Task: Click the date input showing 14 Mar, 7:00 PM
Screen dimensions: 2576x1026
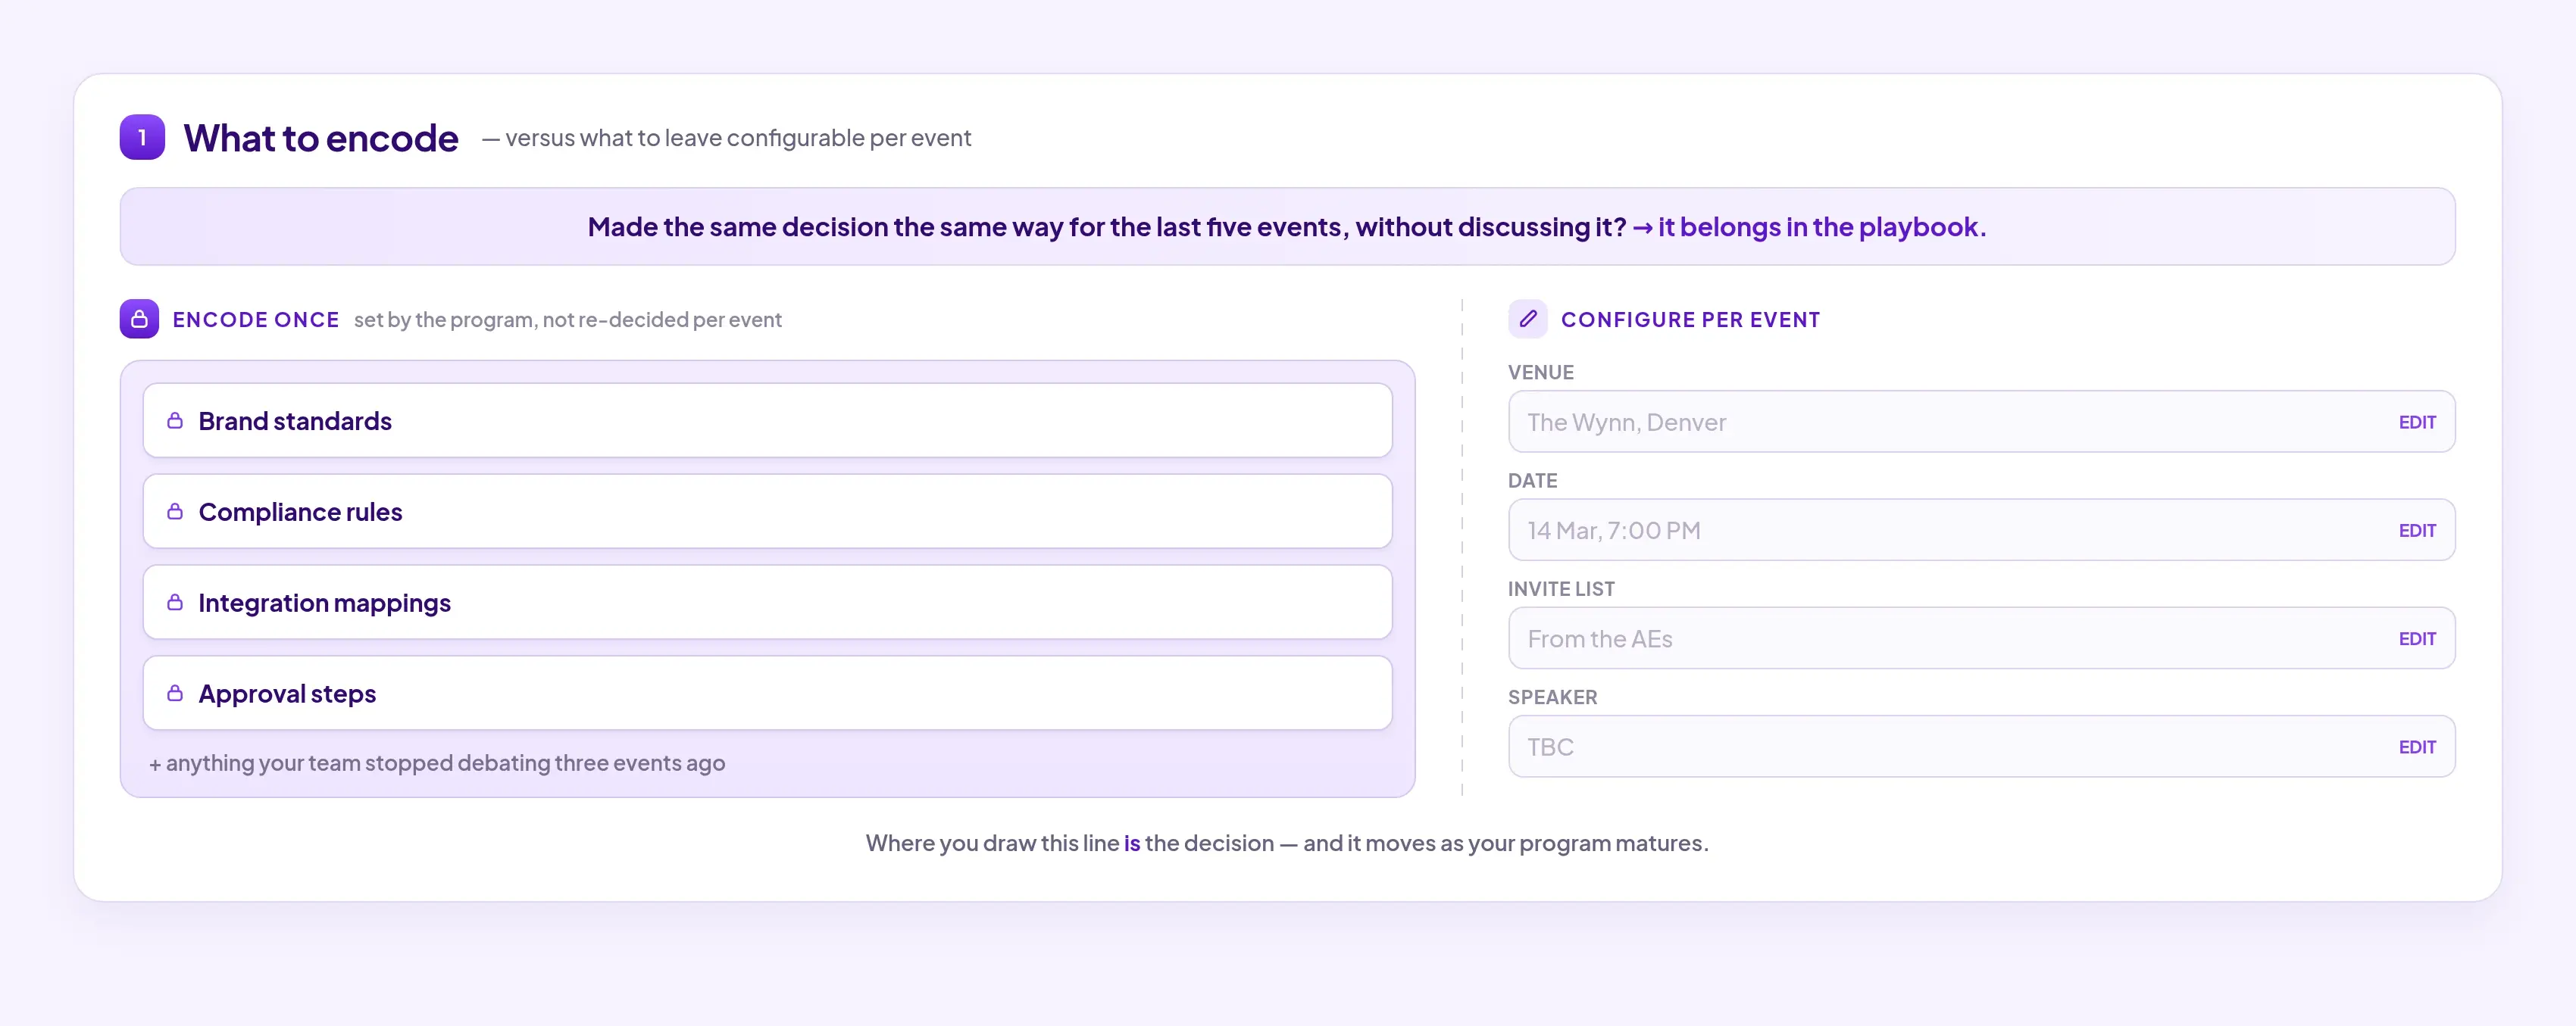Action: coord(1981,531)
